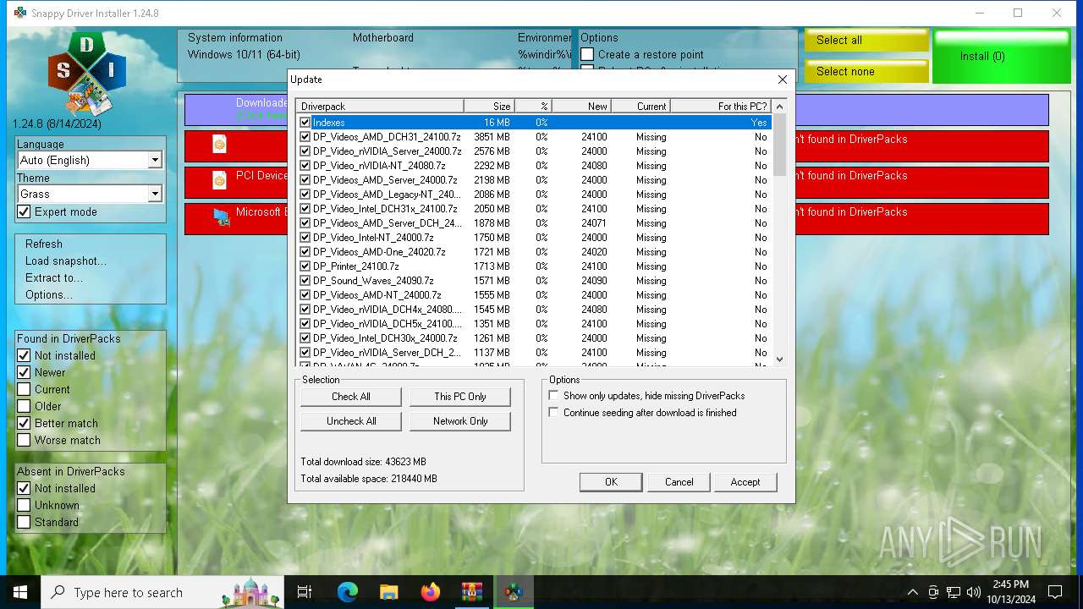The image size is (1083, 609).
Task: Open Task View on the taskbar
Action: click(x=305, y=592)
